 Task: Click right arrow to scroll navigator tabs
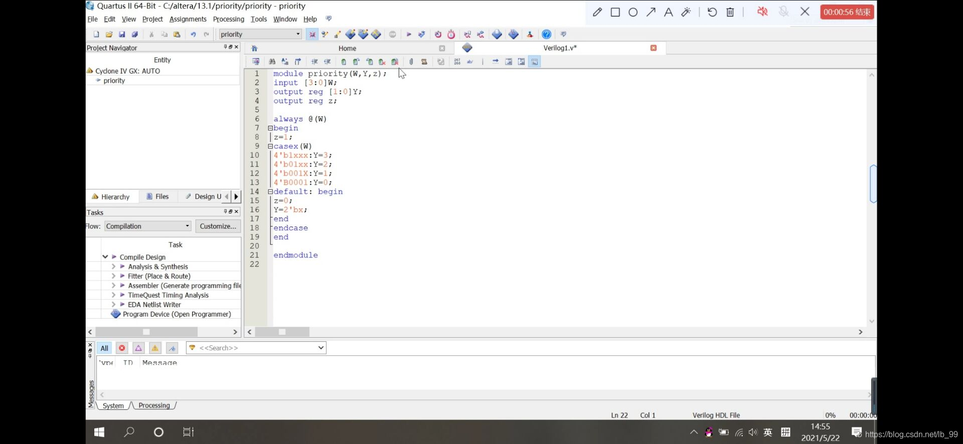(x=236, y=196)
